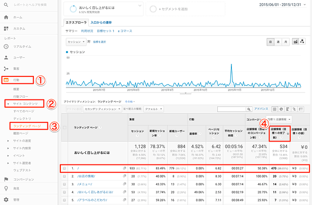
Task: Select the comparison view icon
Action: [294, 109]
